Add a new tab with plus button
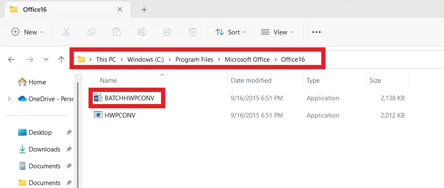 [x=144, y=10]
